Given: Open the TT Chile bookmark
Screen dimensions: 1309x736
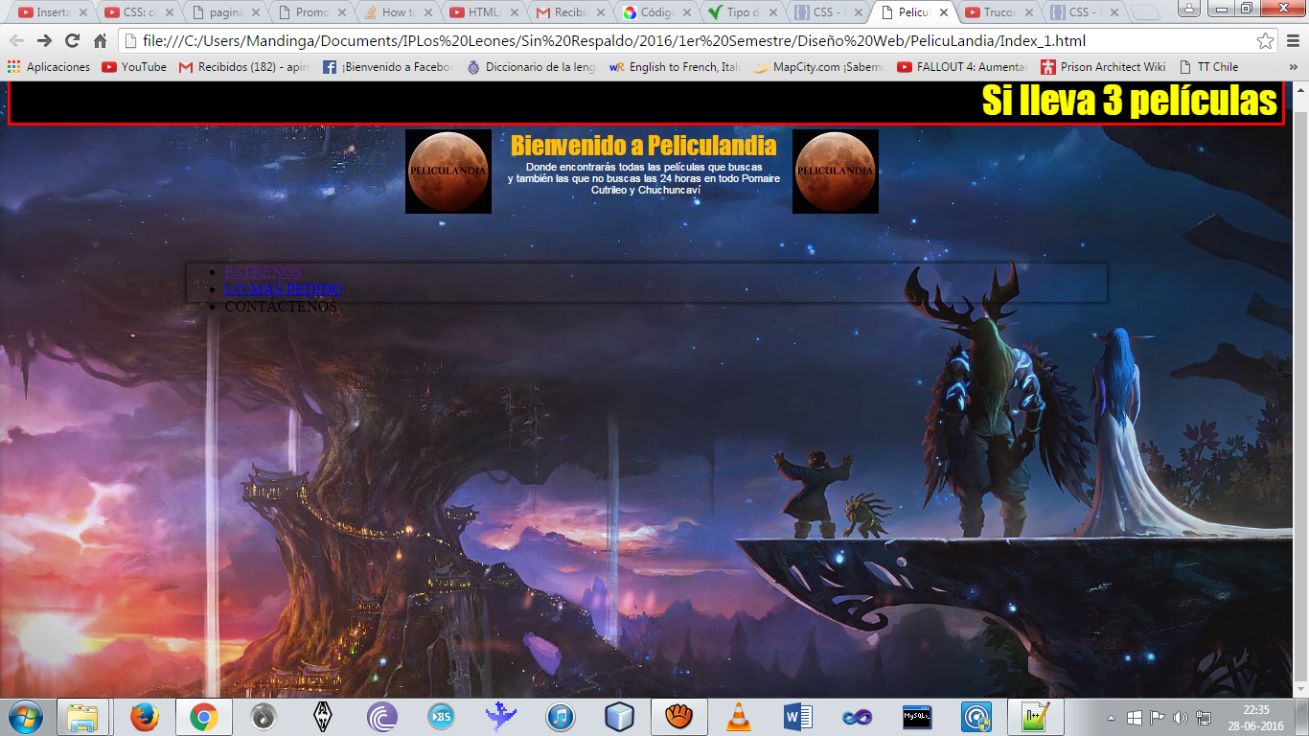Looking at the screenshot, I should click(1209, 67).
